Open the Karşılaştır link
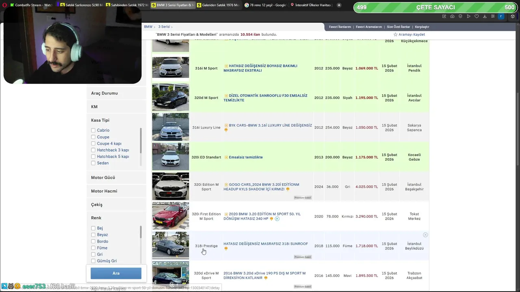 coord(422,27)
